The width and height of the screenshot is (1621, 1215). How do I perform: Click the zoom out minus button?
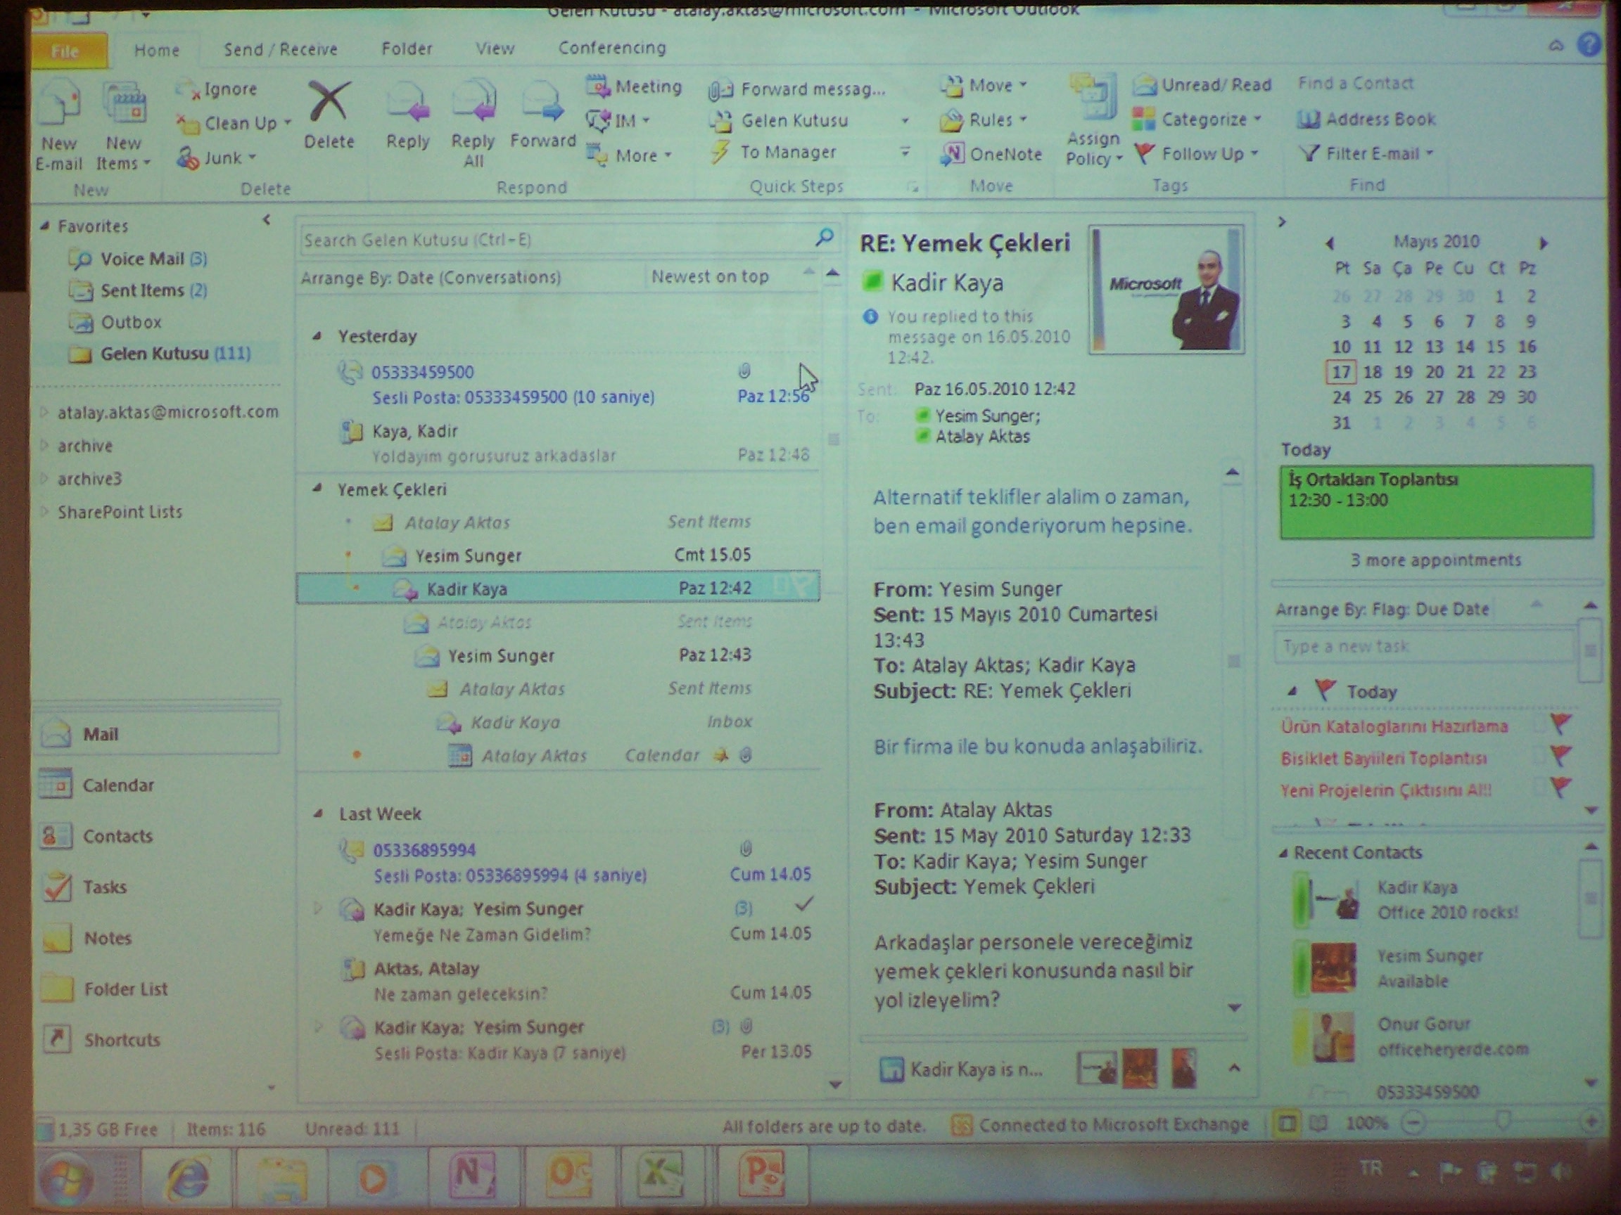point(1413,1122)
